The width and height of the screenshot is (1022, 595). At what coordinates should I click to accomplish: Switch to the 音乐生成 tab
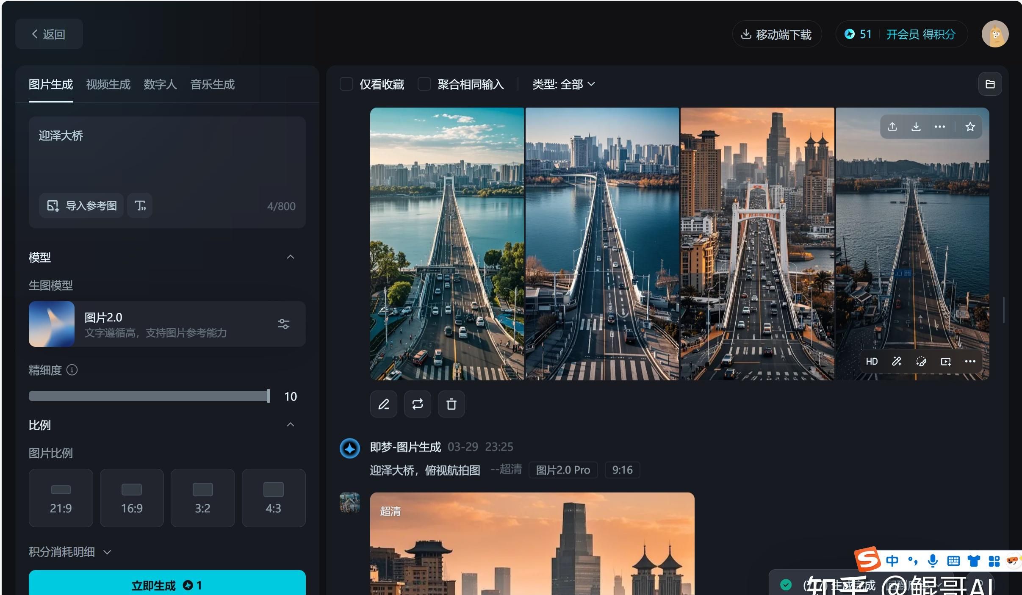click(x=212, y=84)
